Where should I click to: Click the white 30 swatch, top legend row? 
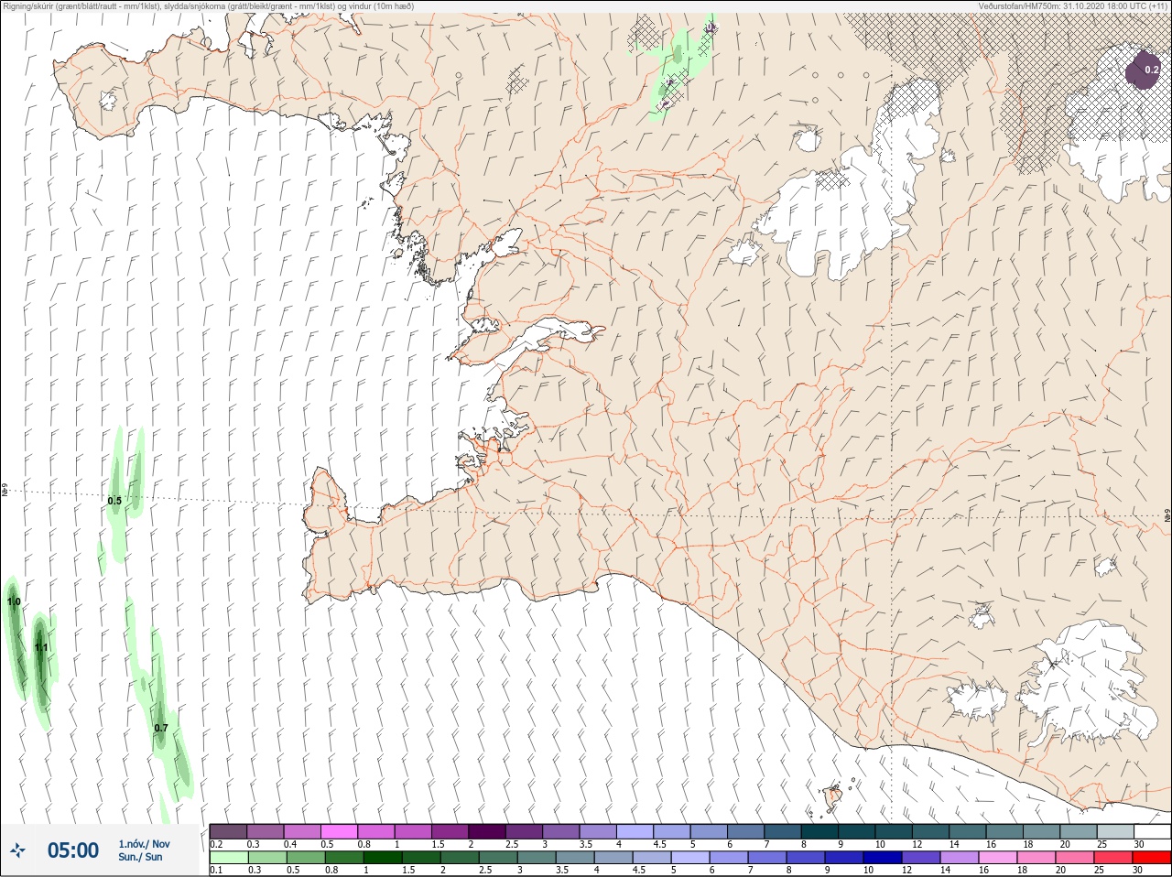[x=1152, y=831]
